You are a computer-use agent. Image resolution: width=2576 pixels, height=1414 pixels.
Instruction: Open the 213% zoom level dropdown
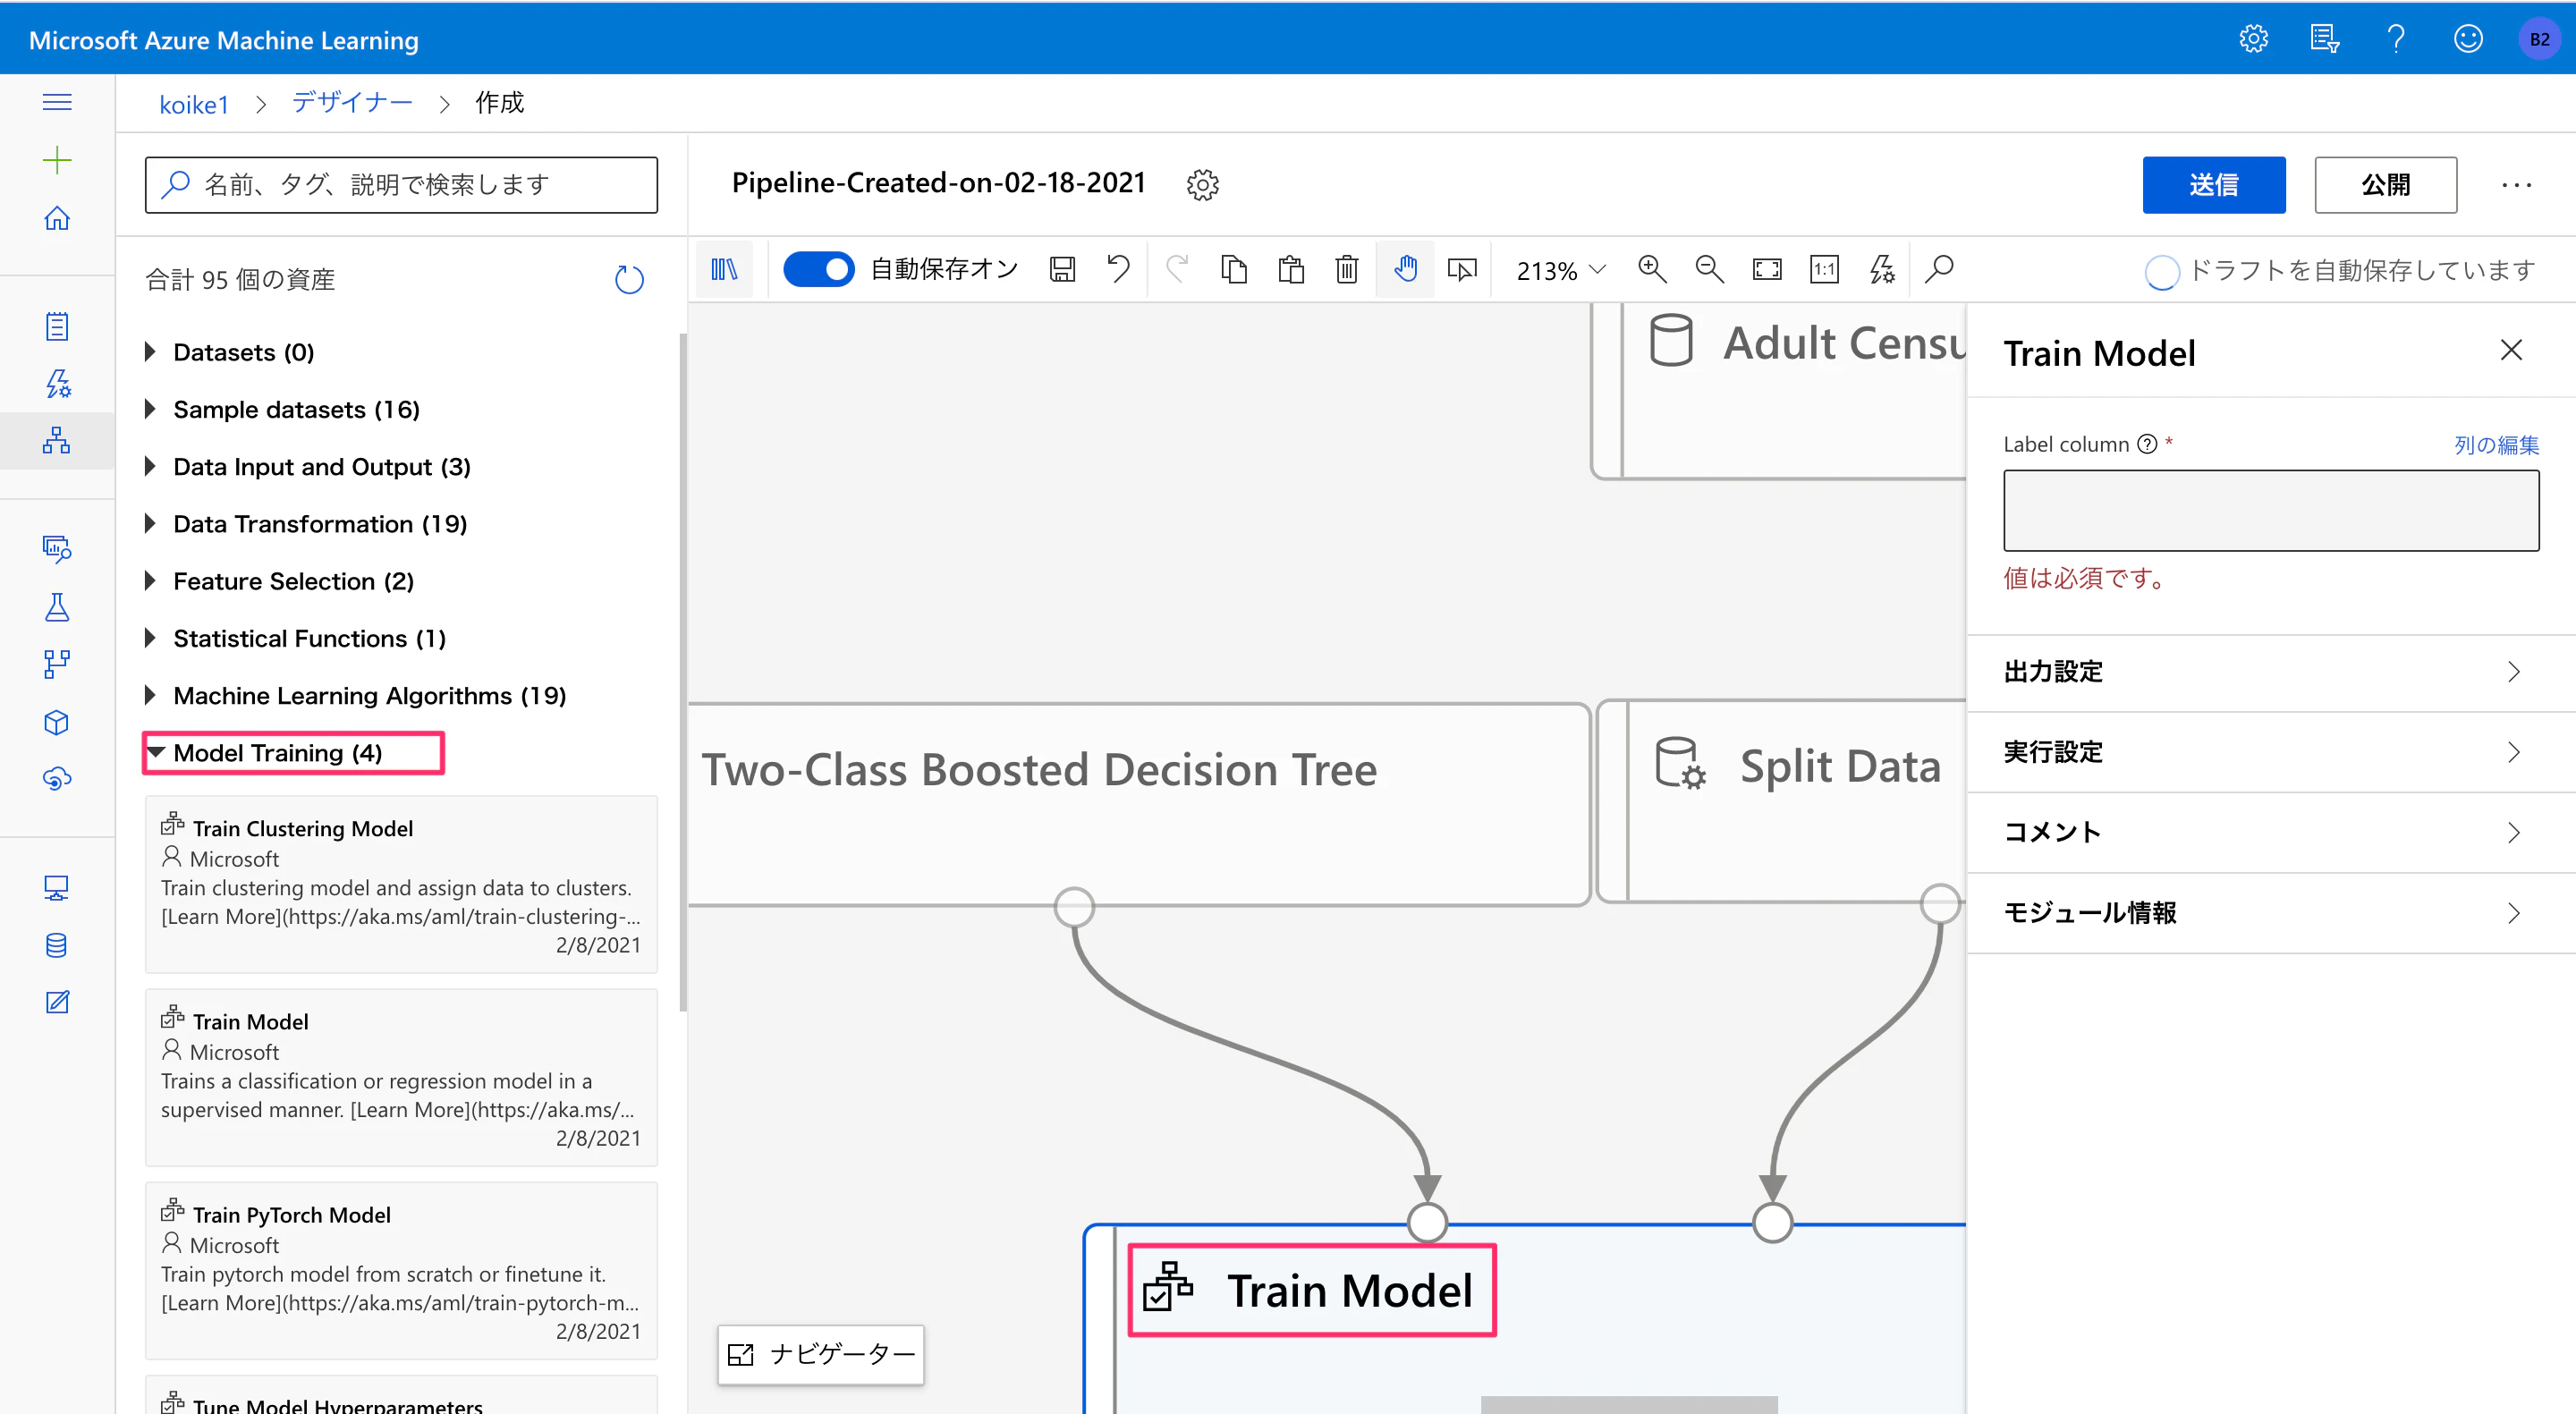coord(1560,270)
